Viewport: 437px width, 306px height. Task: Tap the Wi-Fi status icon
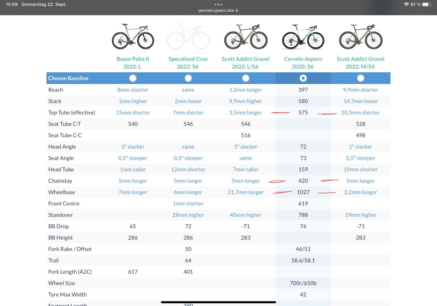(x=406, y=4)
